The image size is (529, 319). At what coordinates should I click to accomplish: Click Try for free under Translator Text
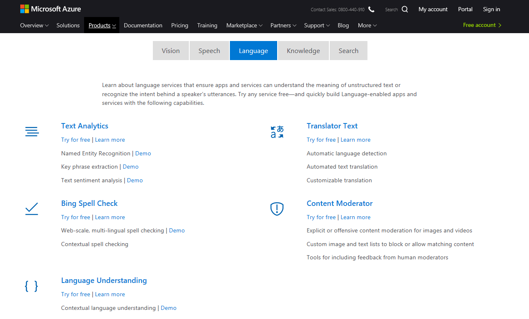point(321,140)
